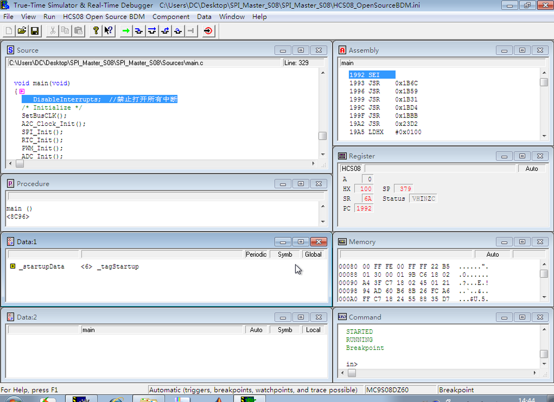Open the File menu
The height and width of the screenshot is (402, 554).
point(8,17)
